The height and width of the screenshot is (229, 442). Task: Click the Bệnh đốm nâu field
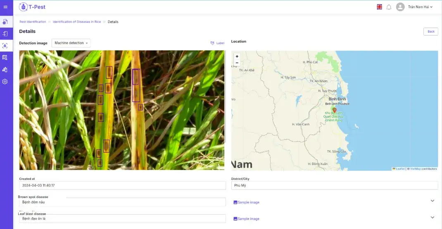click(122, 202)
